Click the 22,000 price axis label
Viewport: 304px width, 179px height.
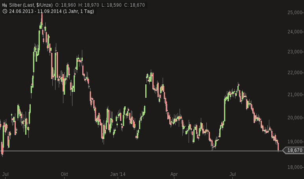point(295,73)
